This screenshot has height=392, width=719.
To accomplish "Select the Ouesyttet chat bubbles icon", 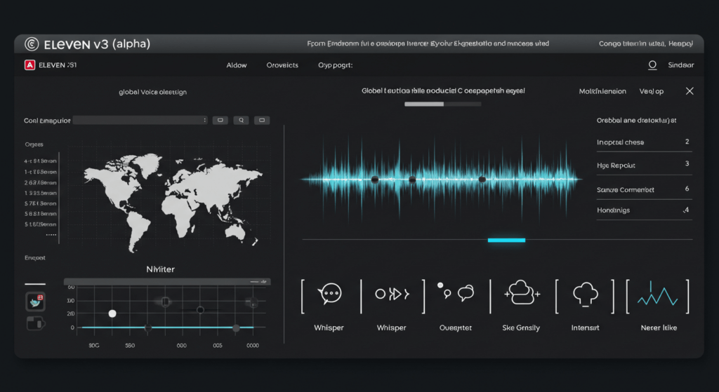I will (456, 292).
